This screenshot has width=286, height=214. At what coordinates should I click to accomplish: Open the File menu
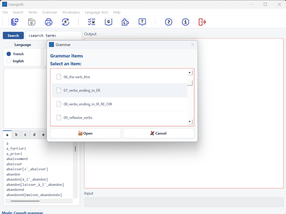tap(5, 12)
